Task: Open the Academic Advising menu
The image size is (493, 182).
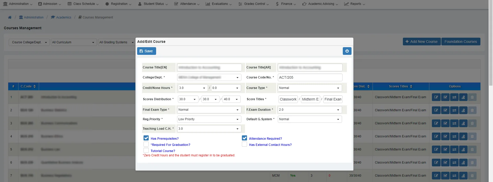Action: (320, 4)
